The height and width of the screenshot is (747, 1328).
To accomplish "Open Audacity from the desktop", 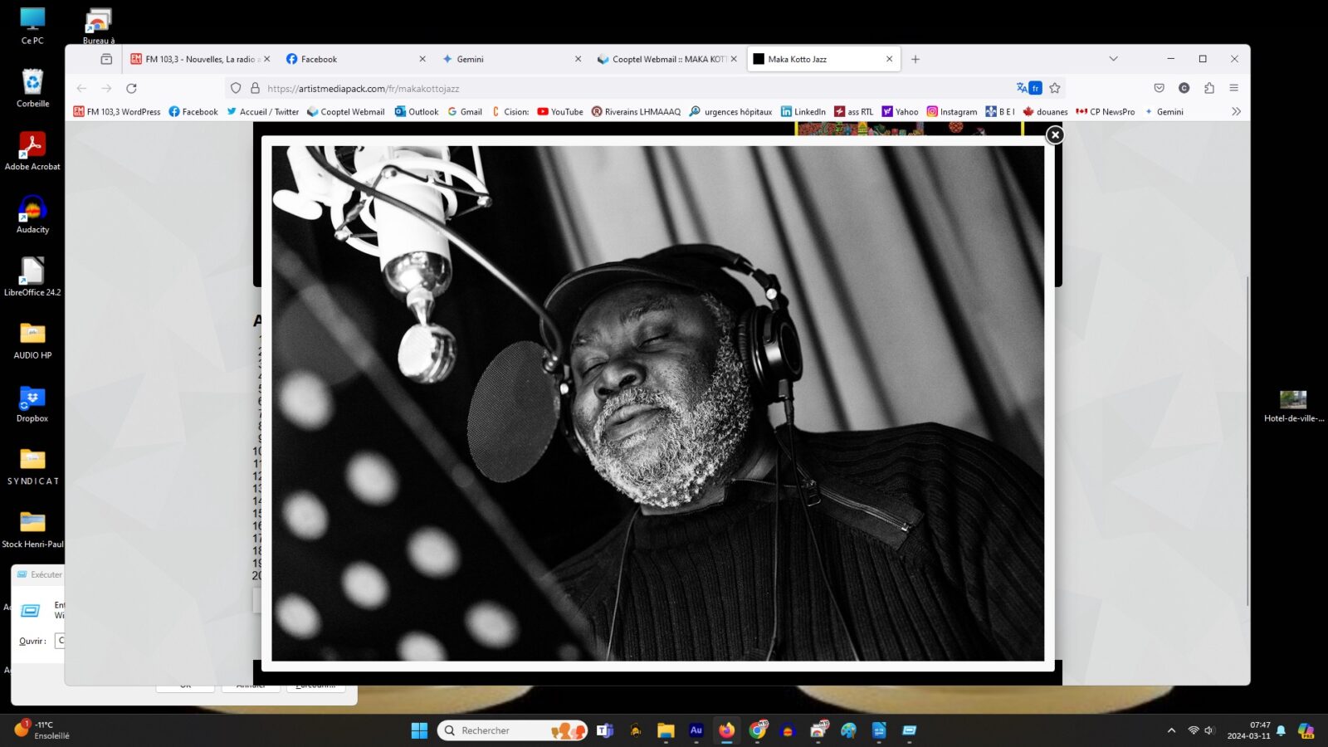I will pos(32,214).
